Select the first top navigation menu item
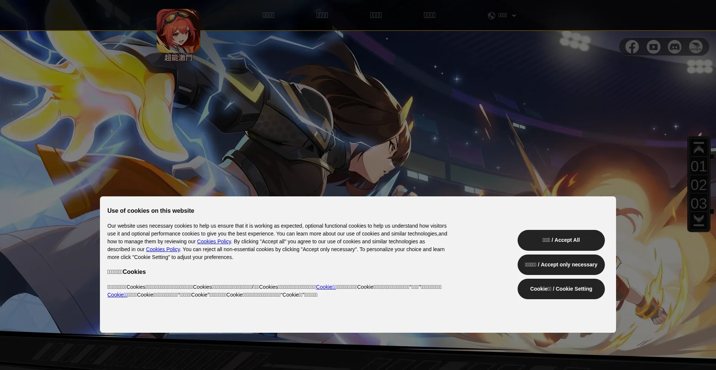Image resolution: width=716 pixels, height=370 pixels. tap(268, 15)
